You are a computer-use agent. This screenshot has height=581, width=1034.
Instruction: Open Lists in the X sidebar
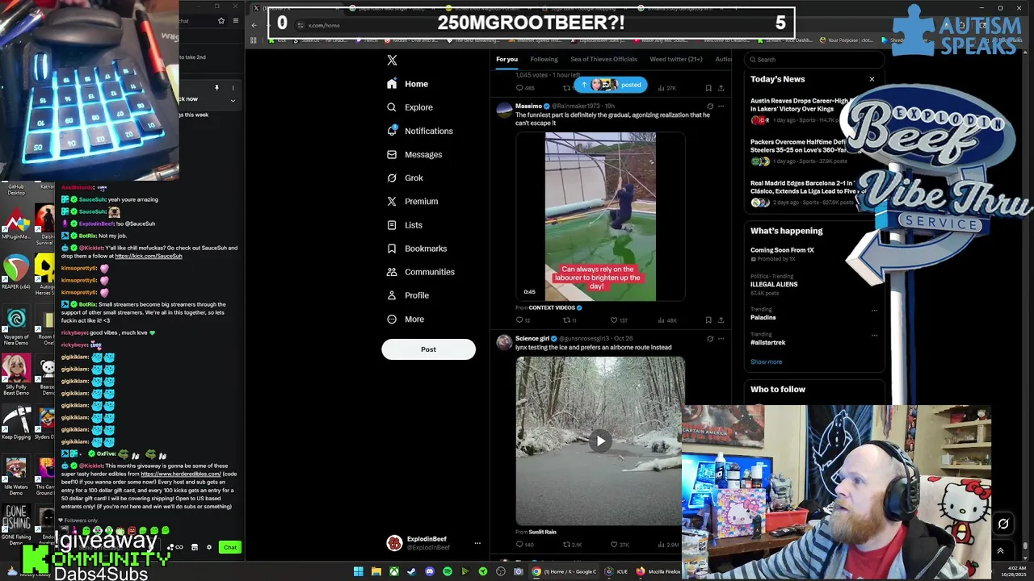[404, 225]
